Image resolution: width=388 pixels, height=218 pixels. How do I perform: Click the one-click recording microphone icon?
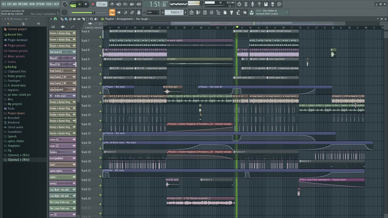[253, 4]
